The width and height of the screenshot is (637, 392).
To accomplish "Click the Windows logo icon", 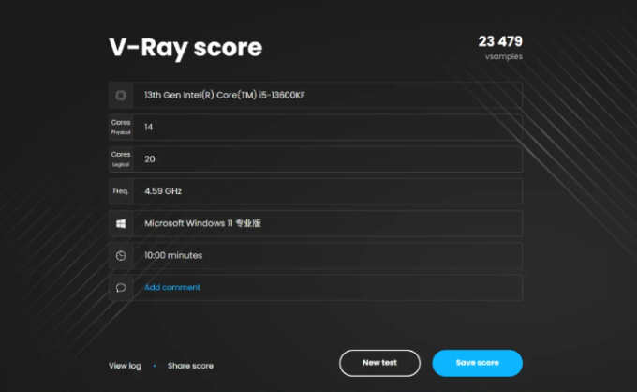I will tap(121, 223).
